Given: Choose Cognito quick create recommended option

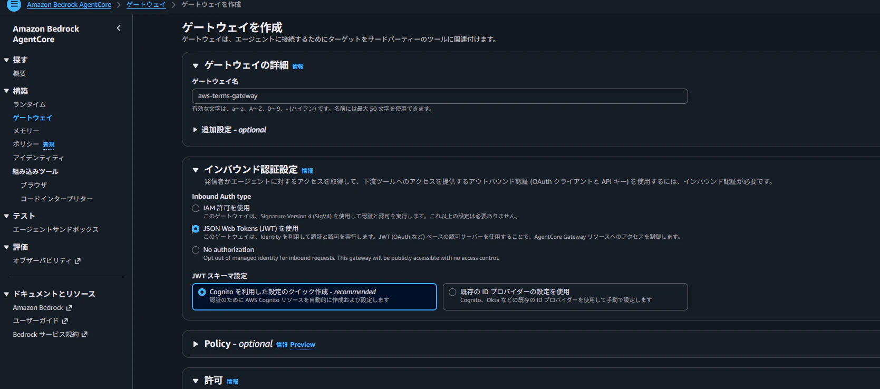Looking at the screenshot, I should pyautogui.click(x=314, y=297).
